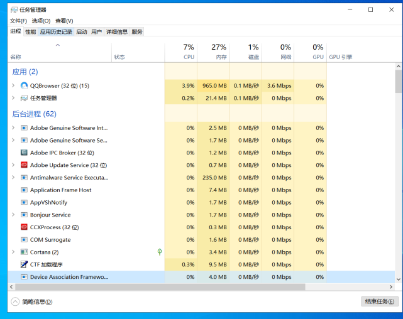The image size is (403, 319).
Task: Click the 应用 (2) group heading
Action: click(25, 72)
